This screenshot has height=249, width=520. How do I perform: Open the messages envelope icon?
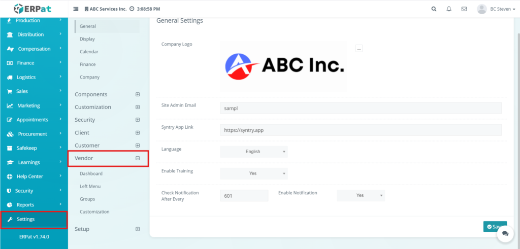tap(464, 9)
